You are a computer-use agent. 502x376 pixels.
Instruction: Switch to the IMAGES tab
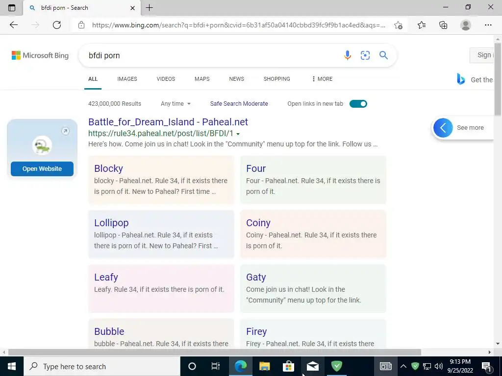point(127,79)
